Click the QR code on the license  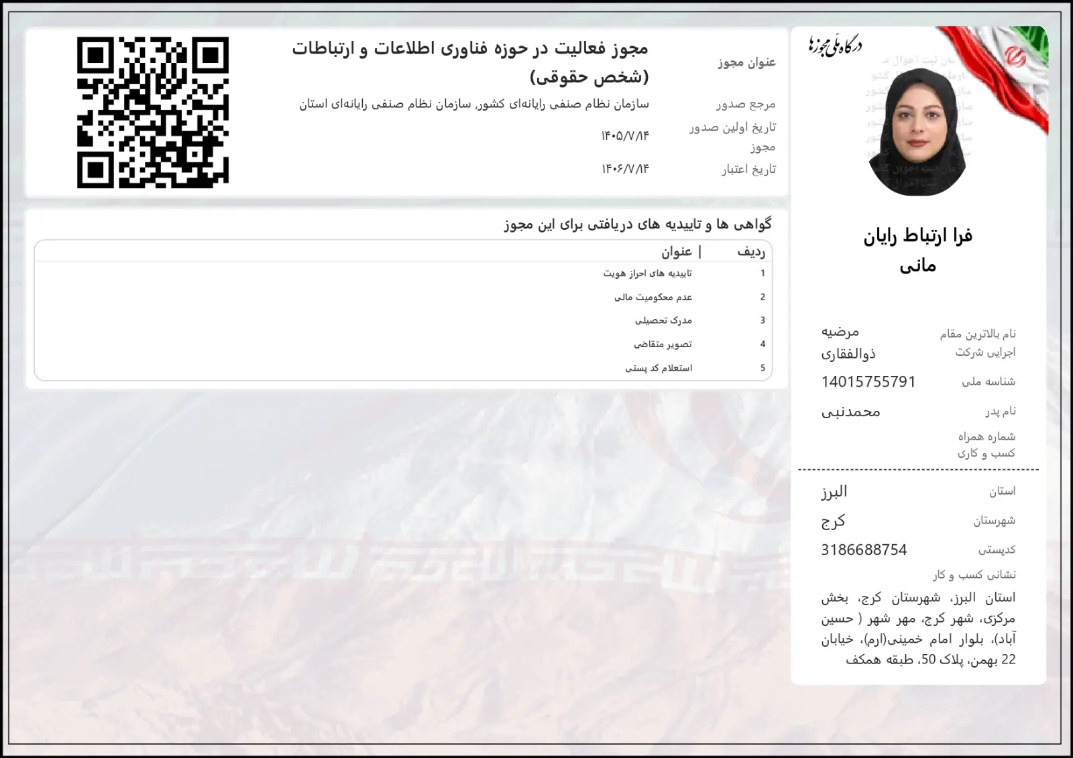(153, 112)
